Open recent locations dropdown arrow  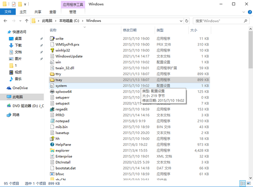[x=20, y=21]
